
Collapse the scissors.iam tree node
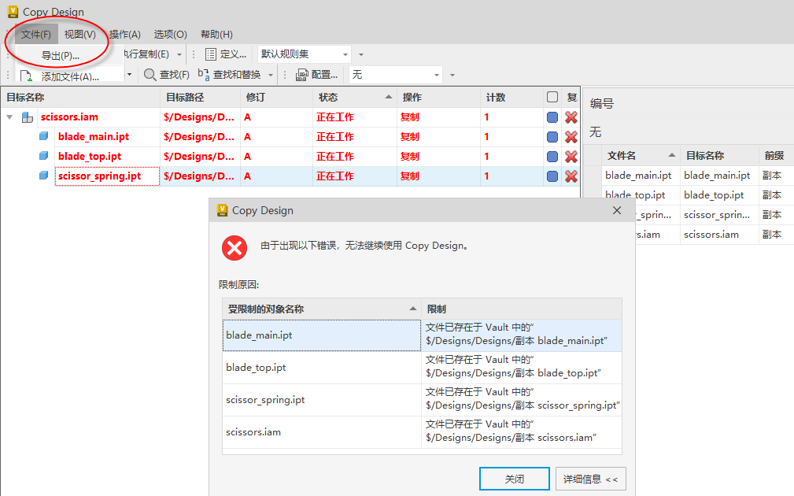(9, 117)
